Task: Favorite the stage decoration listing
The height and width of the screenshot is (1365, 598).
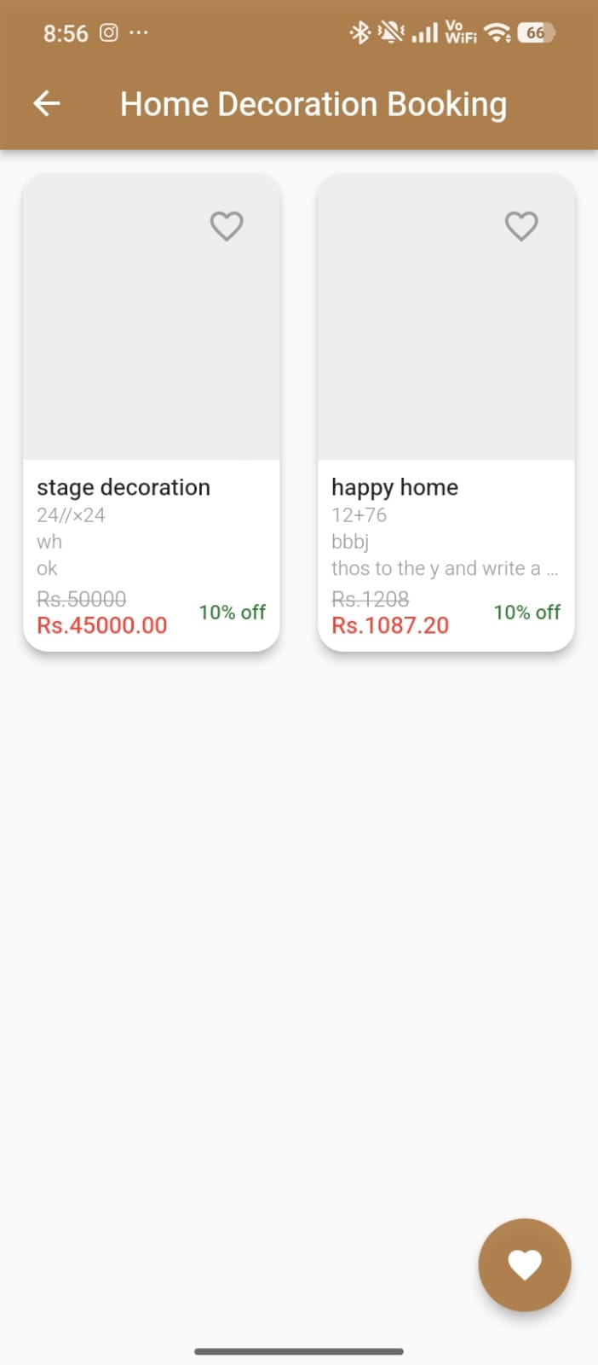Action: click(x=227, y=226)
